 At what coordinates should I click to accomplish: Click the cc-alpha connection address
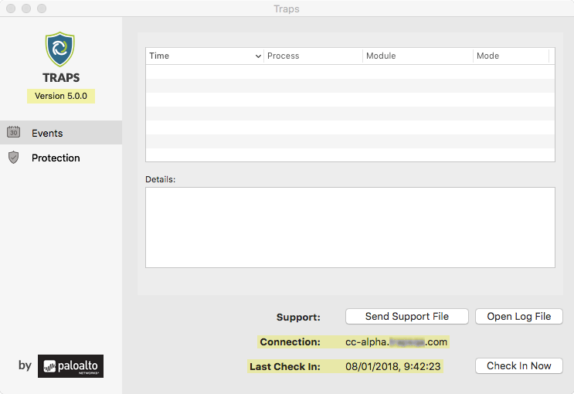click(396, 342)
